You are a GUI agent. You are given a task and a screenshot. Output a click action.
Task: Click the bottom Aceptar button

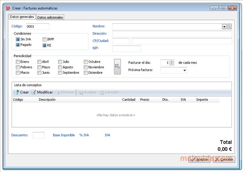click(x=200, y=160)
